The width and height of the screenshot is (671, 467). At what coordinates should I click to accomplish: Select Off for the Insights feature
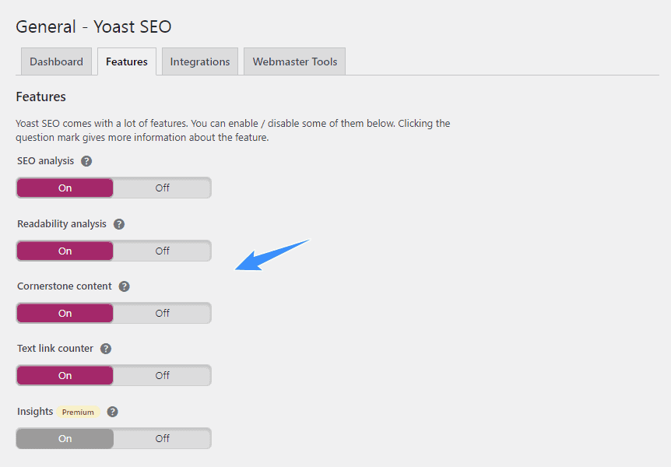(x=162, y=438)
